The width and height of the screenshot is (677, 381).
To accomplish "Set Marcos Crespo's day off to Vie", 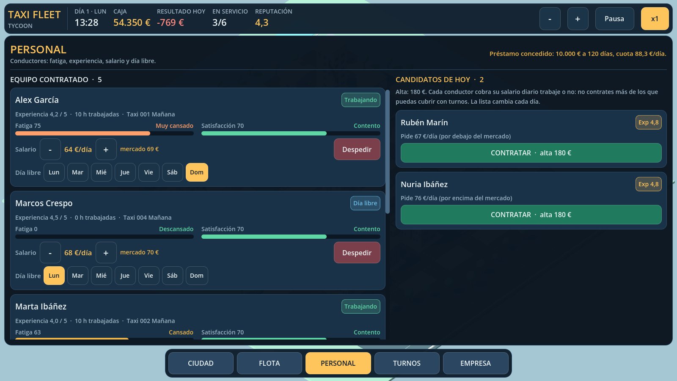I will 149,276.
